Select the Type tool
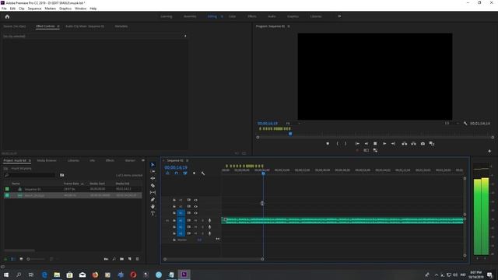The width and height of the screenshot is (498, 280). tap(153, 213)
